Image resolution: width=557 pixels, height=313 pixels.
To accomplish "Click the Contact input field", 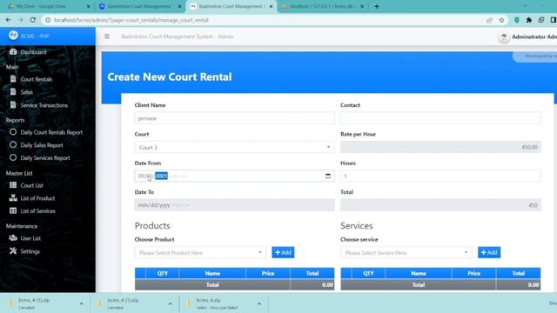I will [x=440, y=118].
